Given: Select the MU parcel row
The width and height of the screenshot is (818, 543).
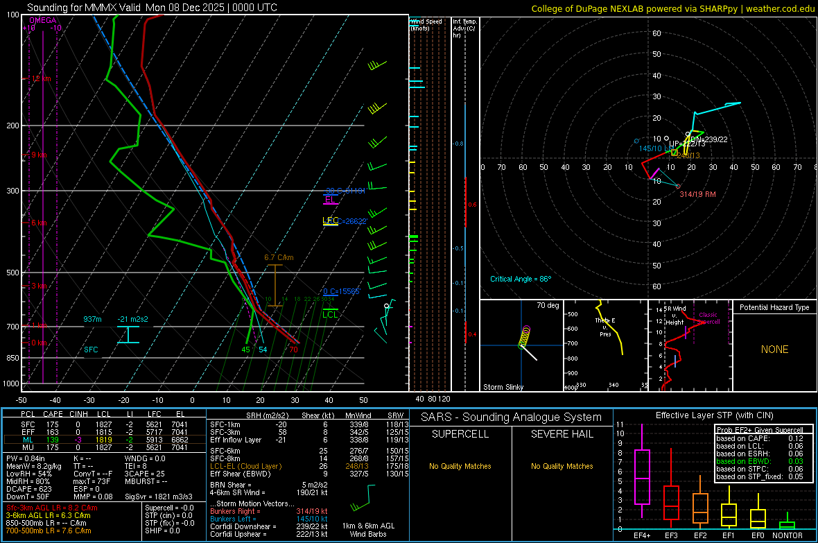Looking at the screenshot, I should pos(105,447).
